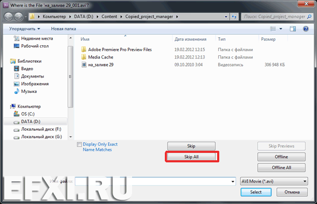Sort by the Дата изменения column header

coord(190,39)
